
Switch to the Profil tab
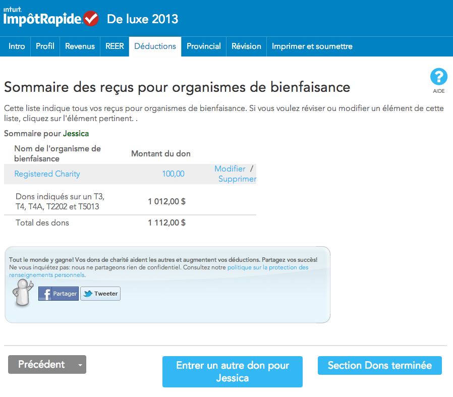pos(45,46)
